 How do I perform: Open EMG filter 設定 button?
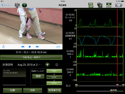coord(38,76)
